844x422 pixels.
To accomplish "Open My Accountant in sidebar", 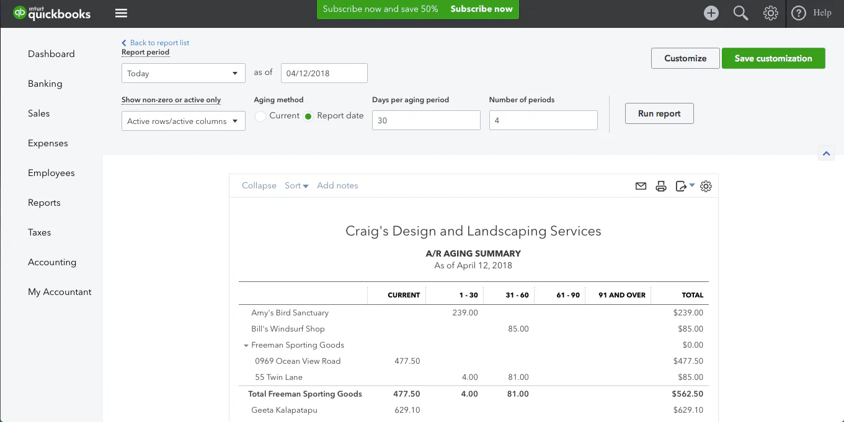I will pos(60,292).
